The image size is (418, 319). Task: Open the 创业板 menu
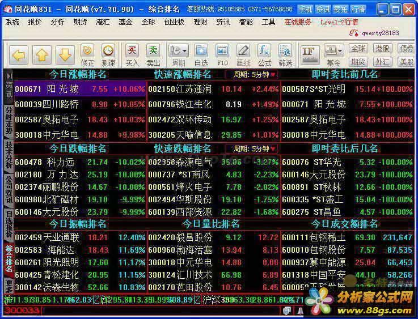pyautogui.click(x=174, y=22)
